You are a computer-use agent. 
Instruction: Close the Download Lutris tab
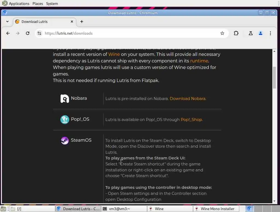pos(72,22)
